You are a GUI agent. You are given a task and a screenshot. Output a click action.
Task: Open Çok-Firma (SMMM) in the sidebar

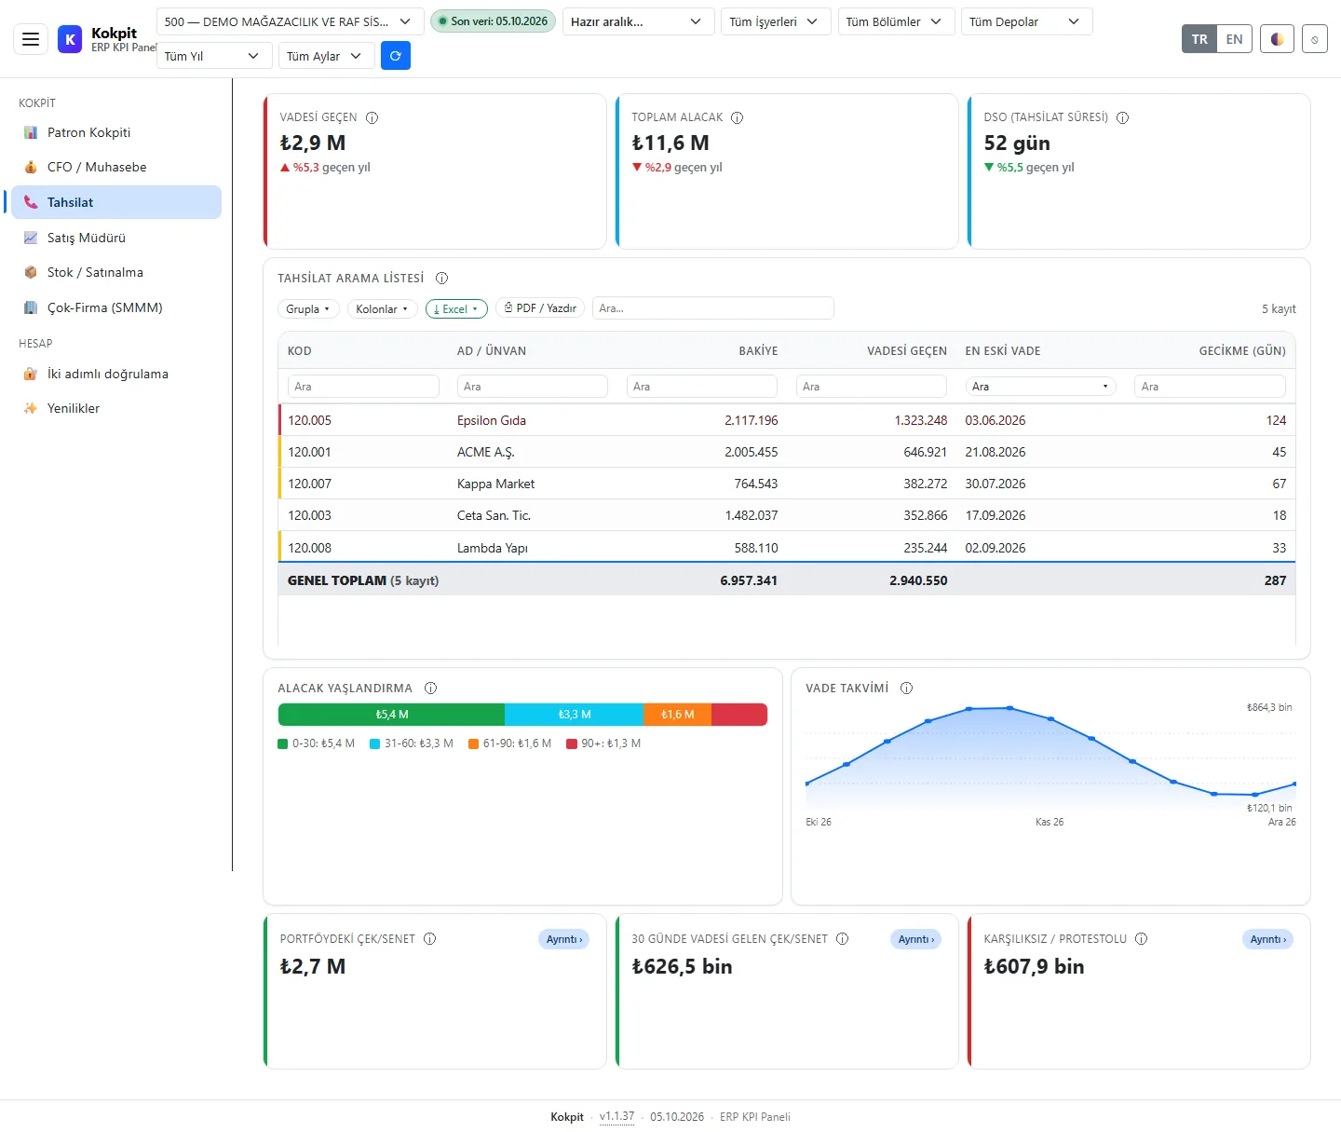pos(116,307)
